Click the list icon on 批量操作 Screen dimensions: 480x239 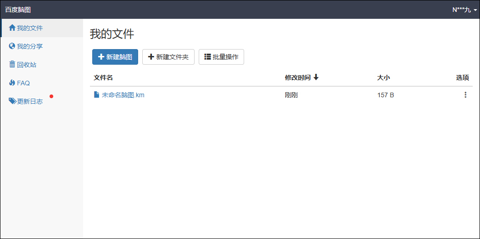(x=207, y=56)
